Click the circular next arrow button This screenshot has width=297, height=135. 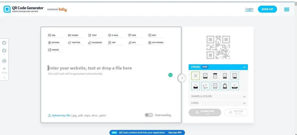pos(182,78)
